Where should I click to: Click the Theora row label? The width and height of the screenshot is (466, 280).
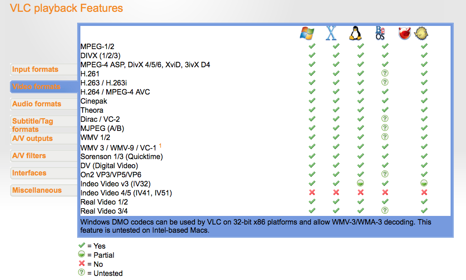92,110
